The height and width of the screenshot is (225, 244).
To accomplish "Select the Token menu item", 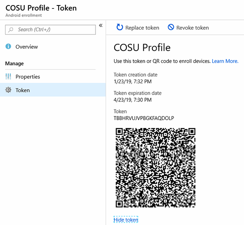I will (x=53, y=90).
